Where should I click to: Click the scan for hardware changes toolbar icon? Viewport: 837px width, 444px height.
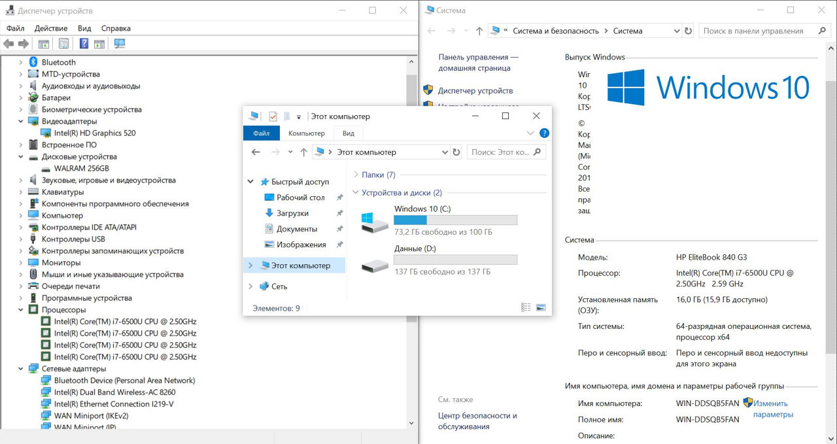coord(120,44)
